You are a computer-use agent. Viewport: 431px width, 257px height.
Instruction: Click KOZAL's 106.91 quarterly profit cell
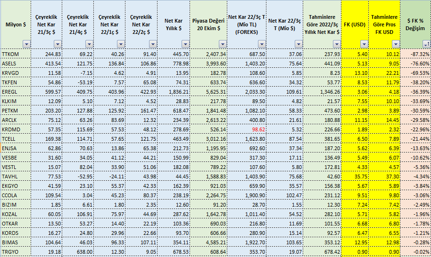(78, 214)
